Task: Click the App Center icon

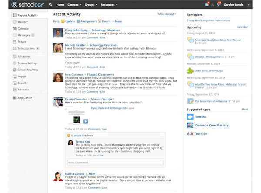Action: coord(14,98)
